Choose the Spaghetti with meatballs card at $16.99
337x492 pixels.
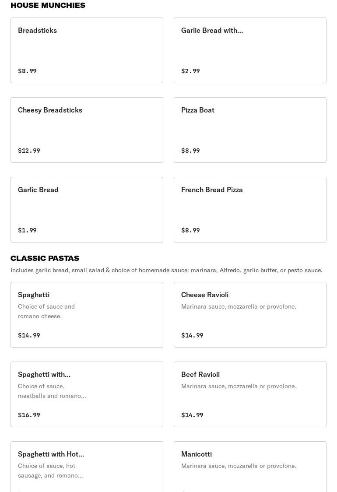[87, 394]
